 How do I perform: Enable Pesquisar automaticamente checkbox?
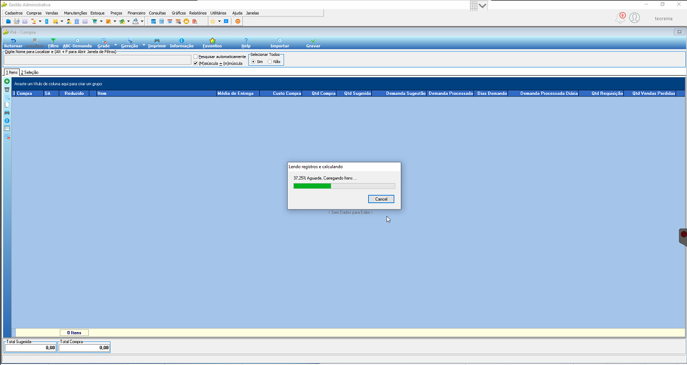(196, 56)
